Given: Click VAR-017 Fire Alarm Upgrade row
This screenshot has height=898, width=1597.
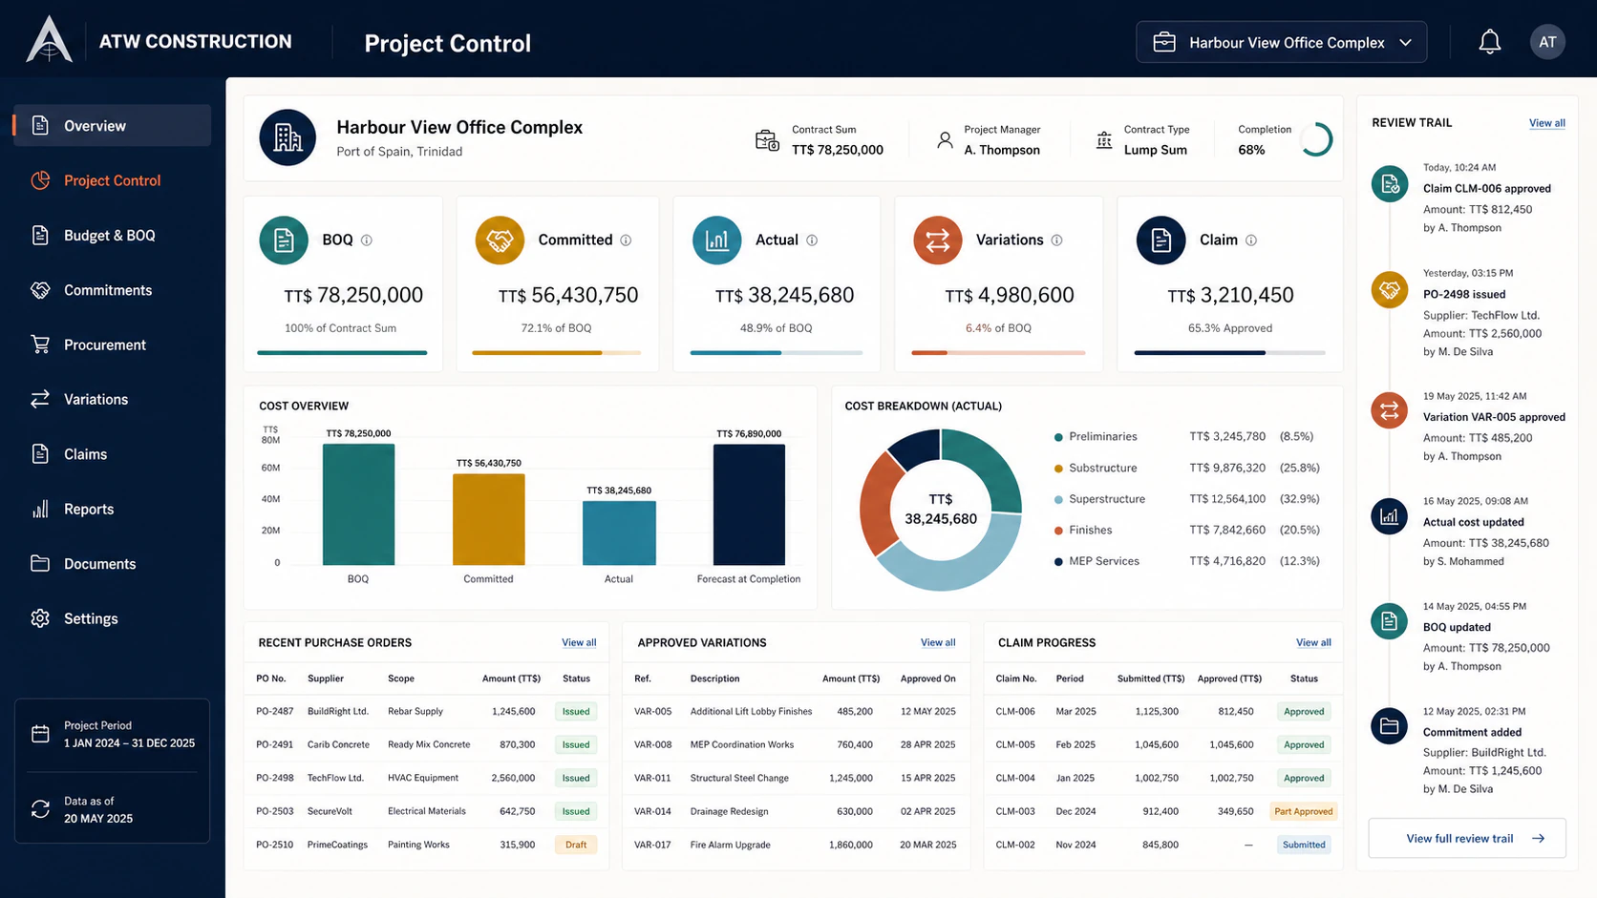Looking at the screenshot, I should pyautogui.click(x=796, y=845).
